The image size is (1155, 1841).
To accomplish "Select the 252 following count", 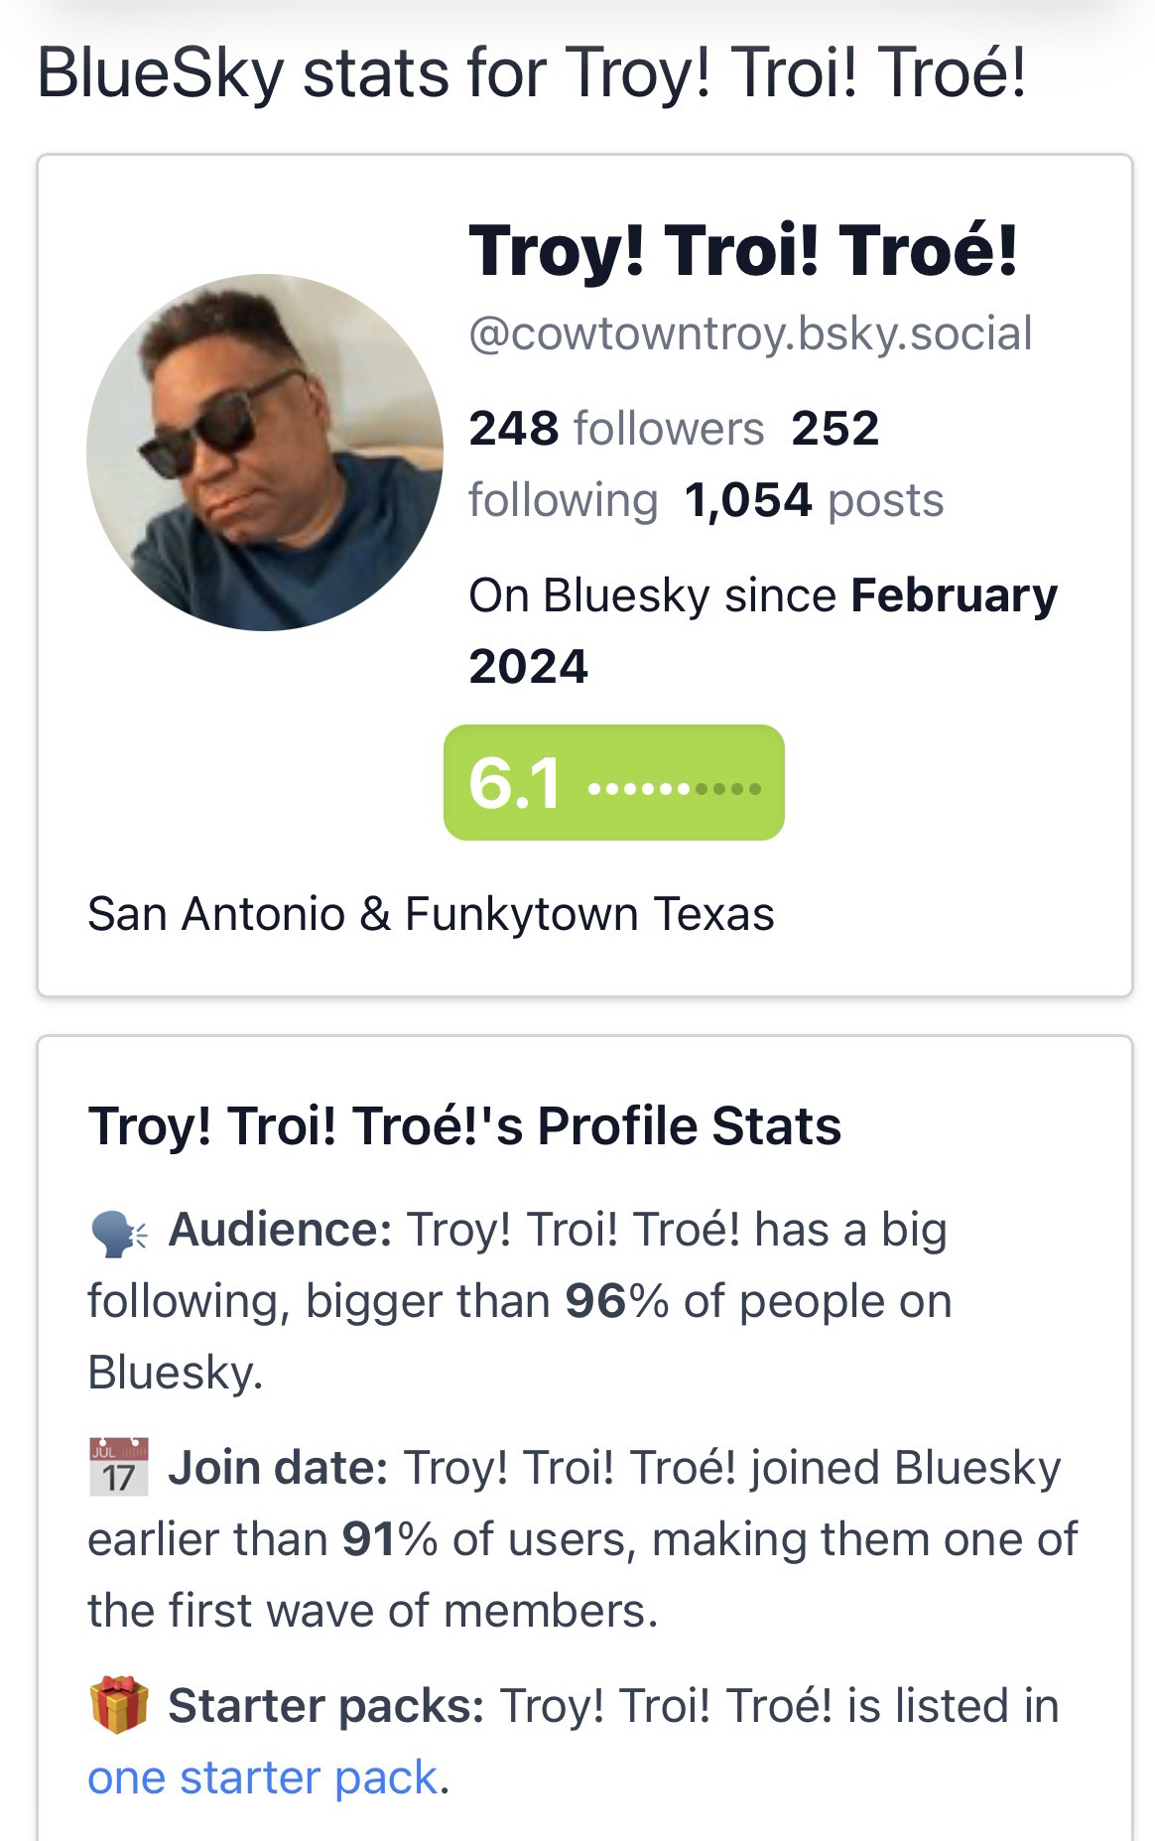I will coord(834,429).
